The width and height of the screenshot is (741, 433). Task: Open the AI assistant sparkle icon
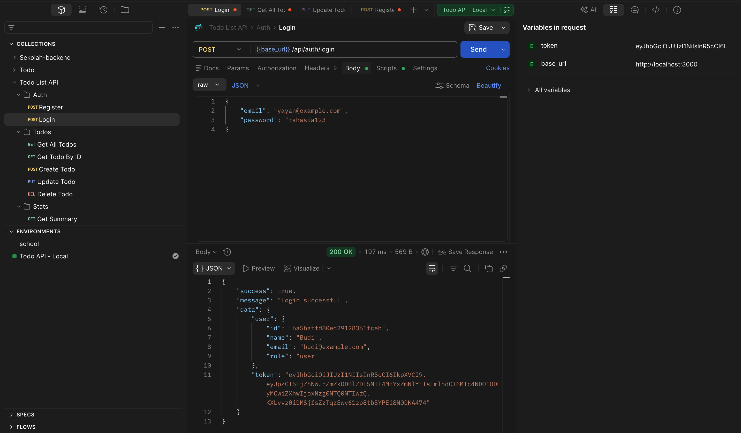point(588,10)
